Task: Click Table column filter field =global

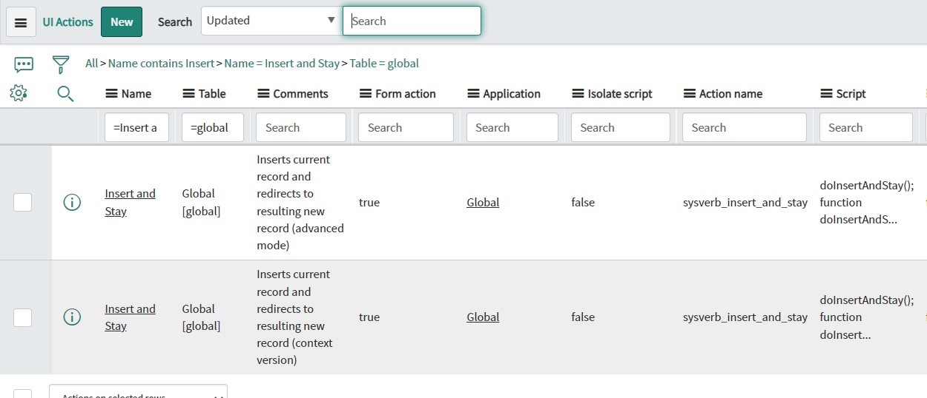Action: click(x=212, y=127)
